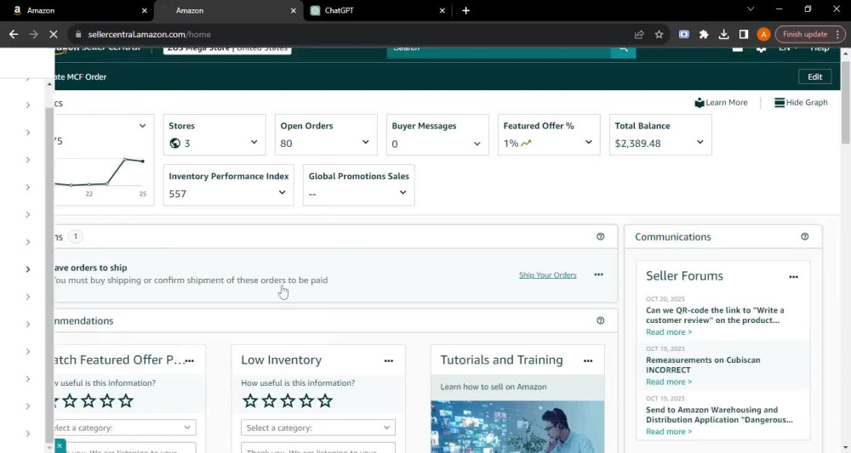Open browser extensions puzzle icon
Viewport: 851px width, 453px height.
(x=704, y=34)
